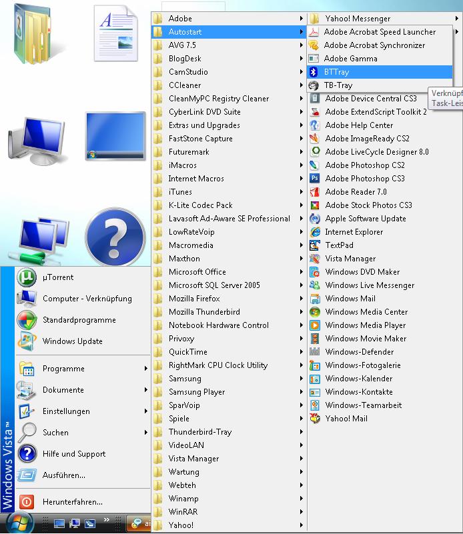
Task: Open the CCleaner folder entry
Action: coord(229,85)
